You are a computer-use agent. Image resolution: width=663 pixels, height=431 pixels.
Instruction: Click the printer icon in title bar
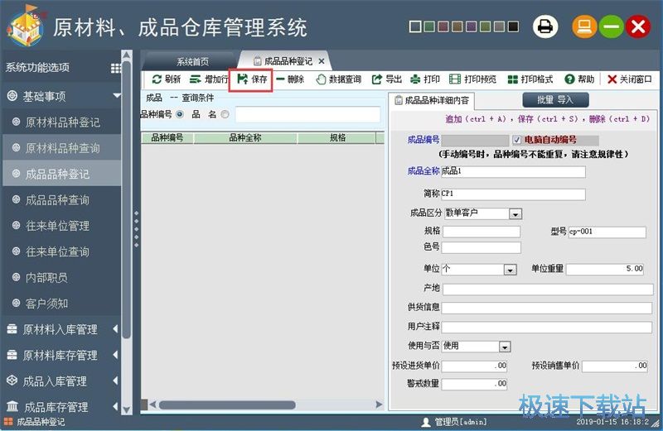click(545, 26)
